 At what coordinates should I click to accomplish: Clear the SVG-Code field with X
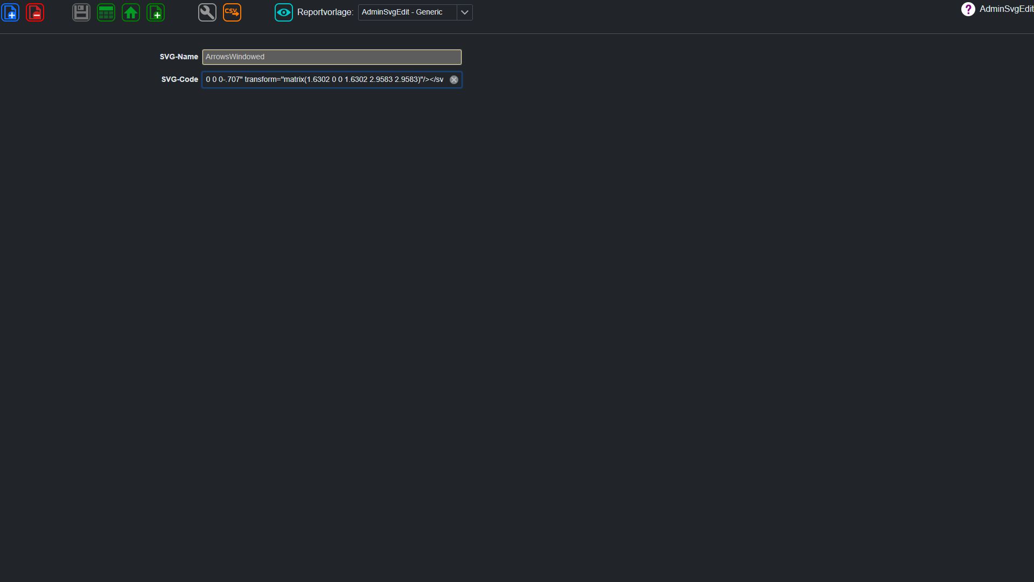[x=454, y=80]
